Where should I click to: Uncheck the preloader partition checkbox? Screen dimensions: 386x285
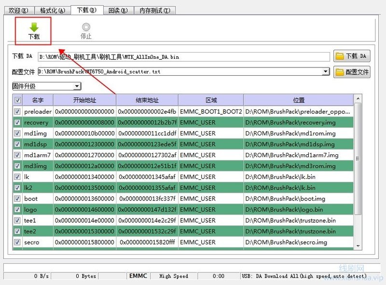pos(17,111)
